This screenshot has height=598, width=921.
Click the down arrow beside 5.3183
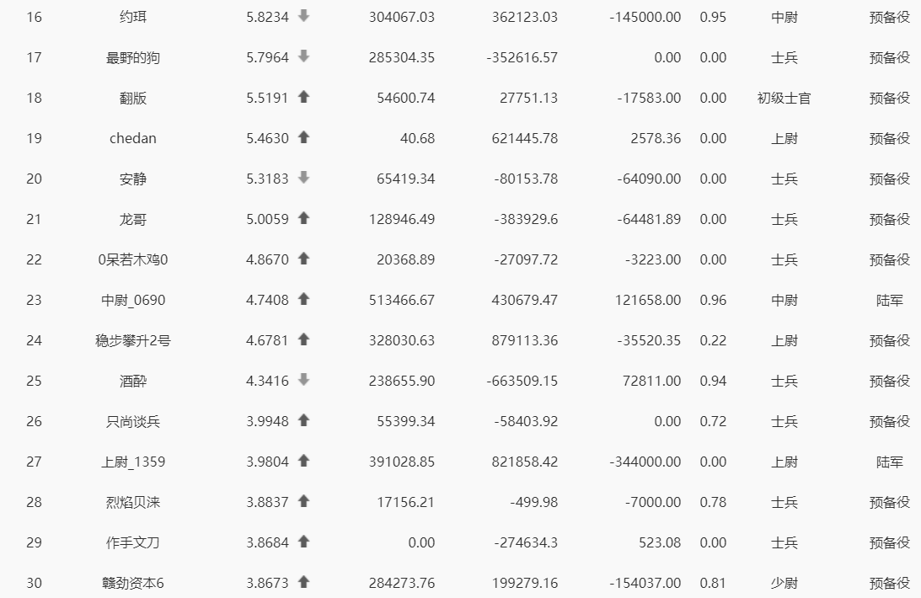(x=303, y=177)
